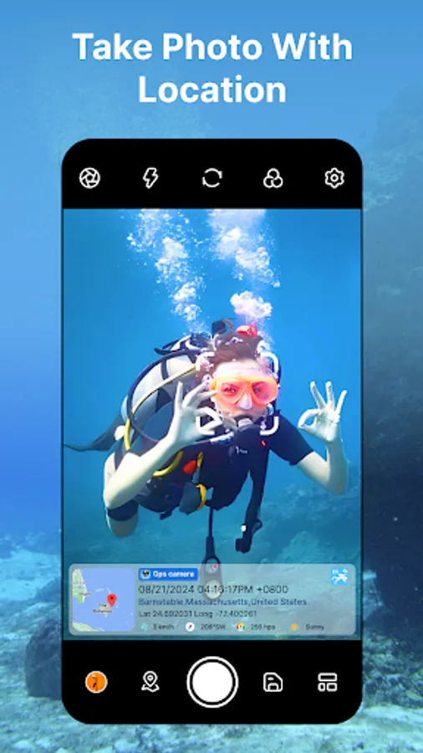The width and height of the screenshot is (423, 753).
Task: Toggle the flash lightning icon
Action: (x=150, y=178)
